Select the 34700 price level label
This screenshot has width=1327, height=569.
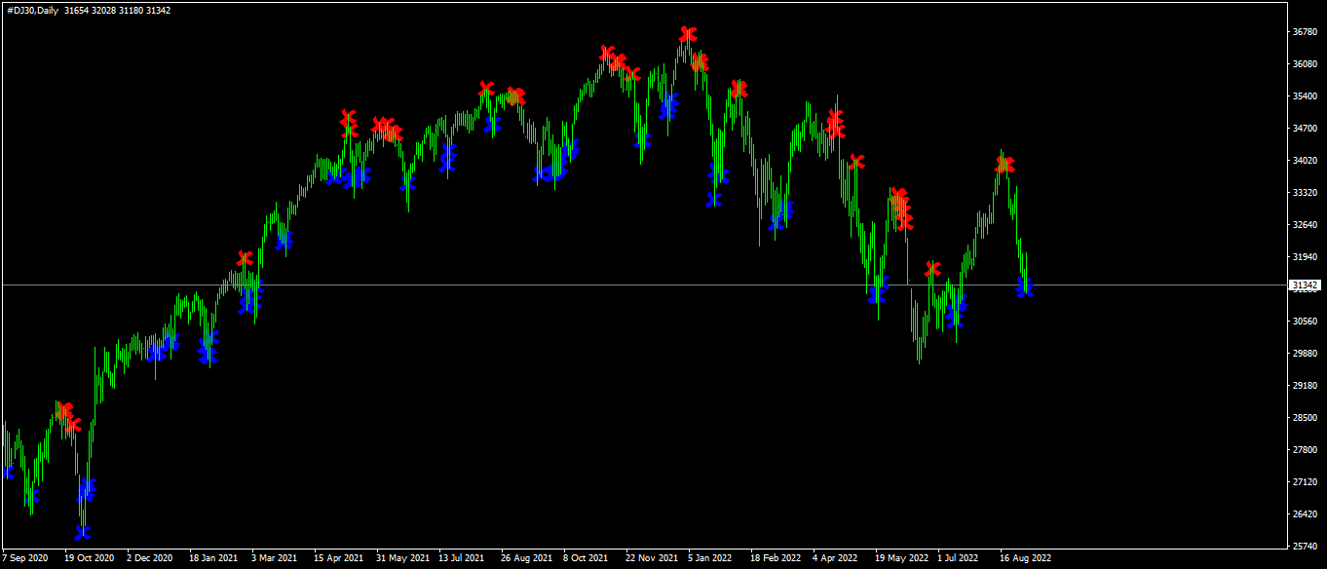1305,129
